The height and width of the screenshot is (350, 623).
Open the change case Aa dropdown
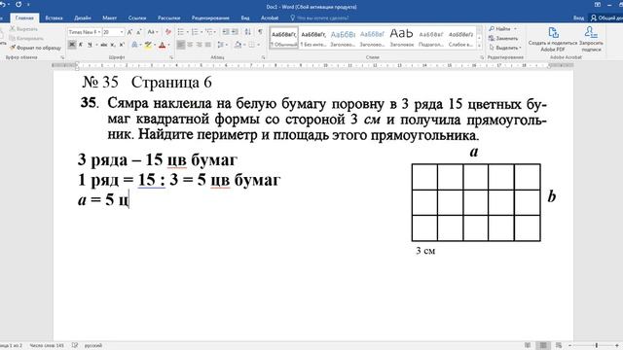pos(153,32)
